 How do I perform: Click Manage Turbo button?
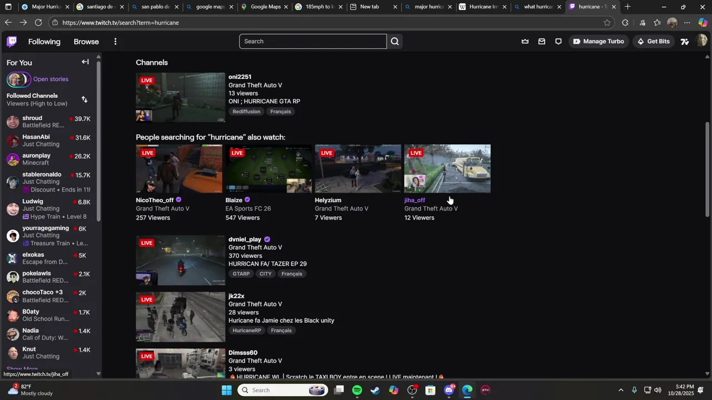599,41
